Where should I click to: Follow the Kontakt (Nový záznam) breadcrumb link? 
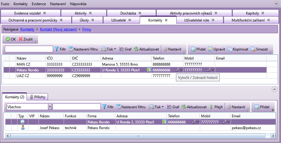(x=58, y=29)
